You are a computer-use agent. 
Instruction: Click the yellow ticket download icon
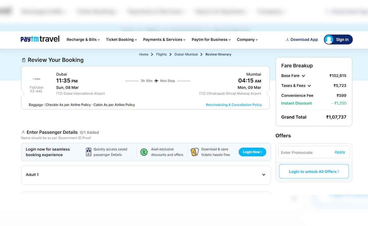click(x=194, y=152)
